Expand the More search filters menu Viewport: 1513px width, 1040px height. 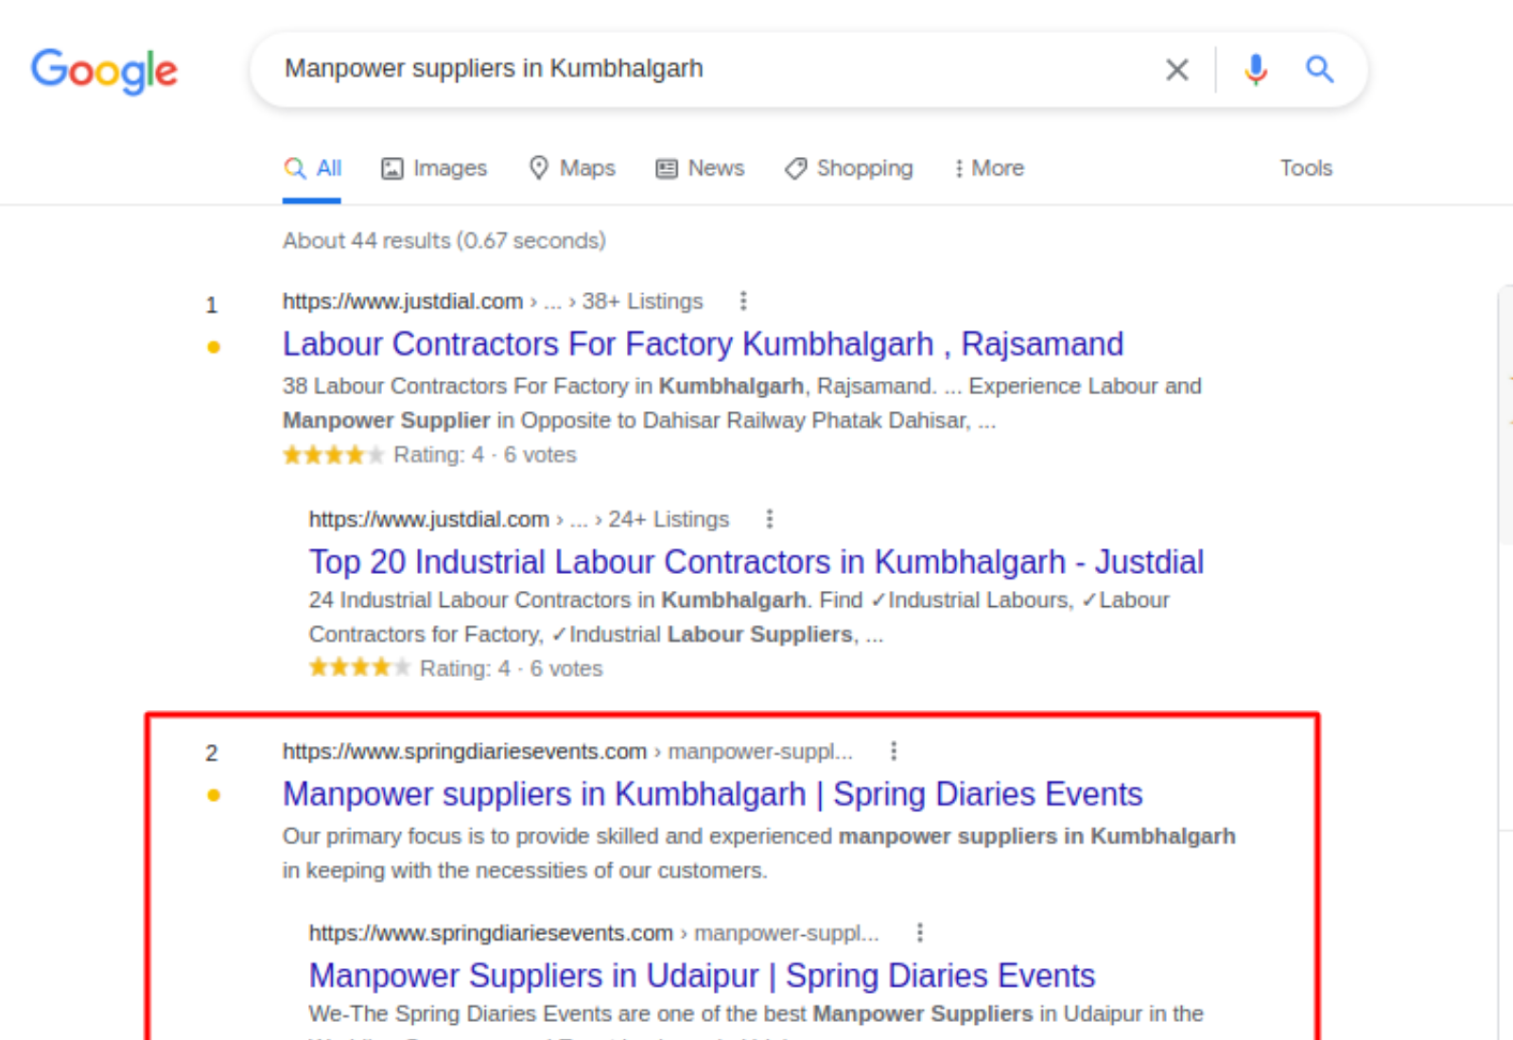click(x=989, y=168)
